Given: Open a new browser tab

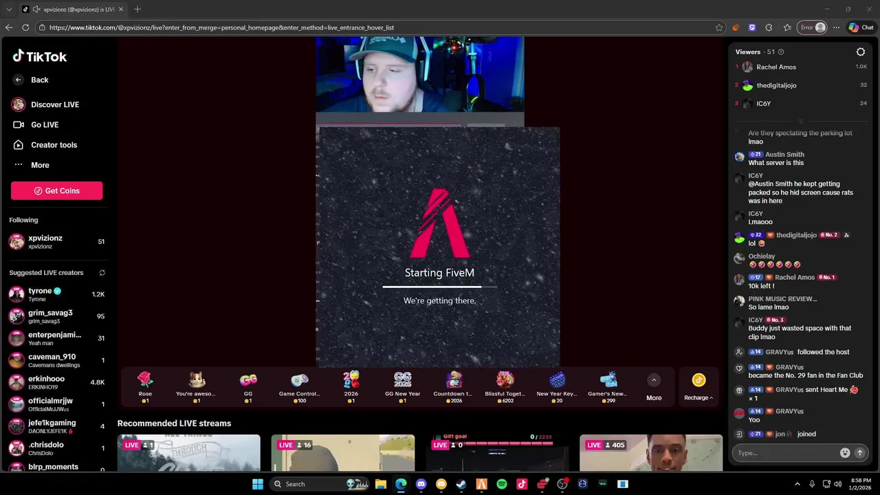Looking at the screenshot, I should (137, 9).
